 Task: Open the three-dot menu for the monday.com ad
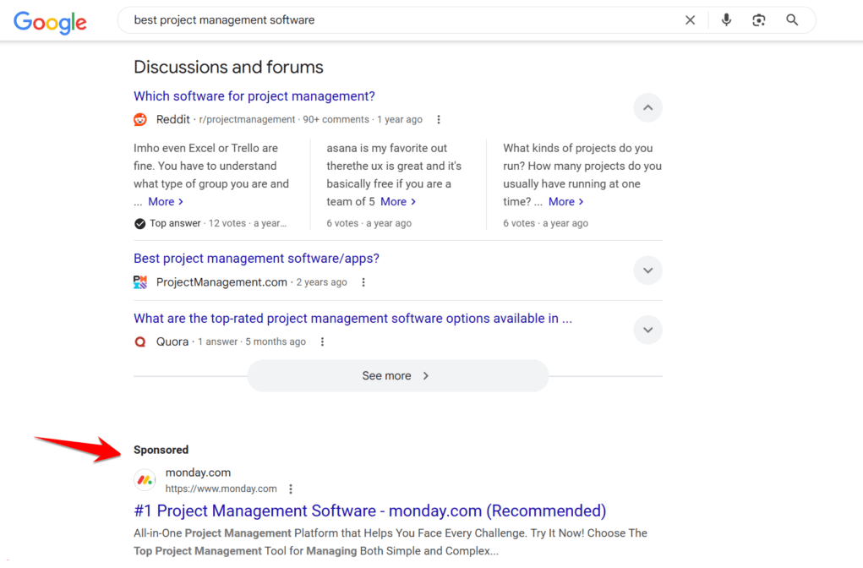291,488
